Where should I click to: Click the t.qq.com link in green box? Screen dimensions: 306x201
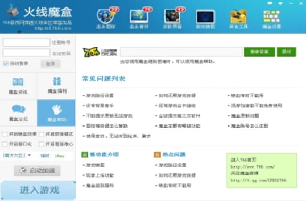[259, 180]
